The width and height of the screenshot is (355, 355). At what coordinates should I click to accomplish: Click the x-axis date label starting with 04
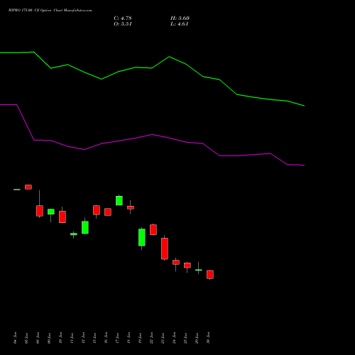click(16, 338)
